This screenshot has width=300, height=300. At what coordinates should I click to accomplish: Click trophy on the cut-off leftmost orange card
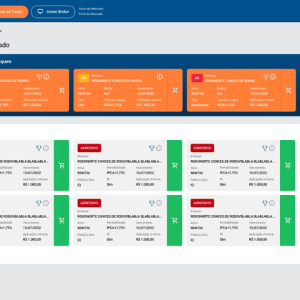tap(39, 76)
